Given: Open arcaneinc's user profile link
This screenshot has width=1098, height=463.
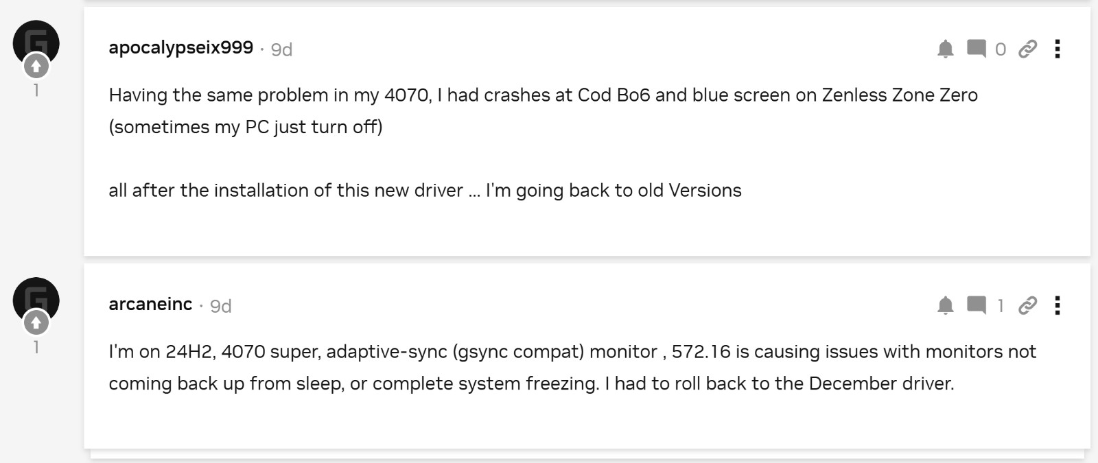Looking at the screenshot, I should [x=150, y=304].
